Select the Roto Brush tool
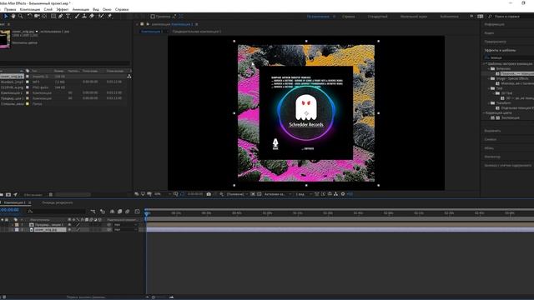This screenshot has height=300, width=534. coord(101,17)
